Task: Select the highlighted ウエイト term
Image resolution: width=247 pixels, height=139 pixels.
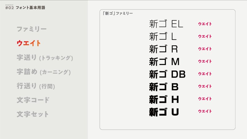Action: (x=29, y=43)
